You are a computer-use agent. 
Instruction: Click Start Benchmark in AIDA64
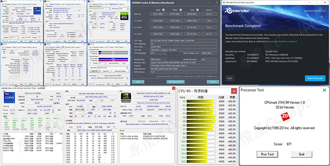coord(176,82)
